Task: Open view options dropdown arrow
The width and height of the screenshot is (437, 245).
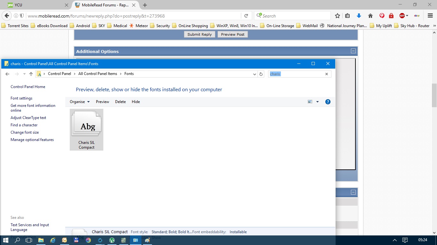Action: pos(318,102)
